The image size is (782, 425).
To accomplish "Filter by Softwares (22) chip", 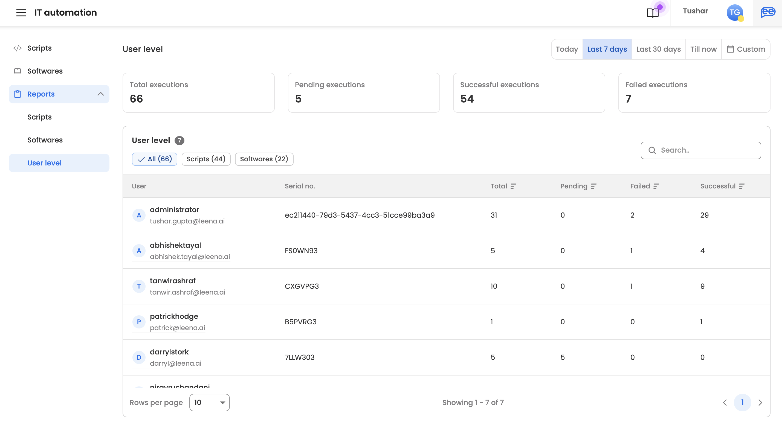I will tap(264, 159).
